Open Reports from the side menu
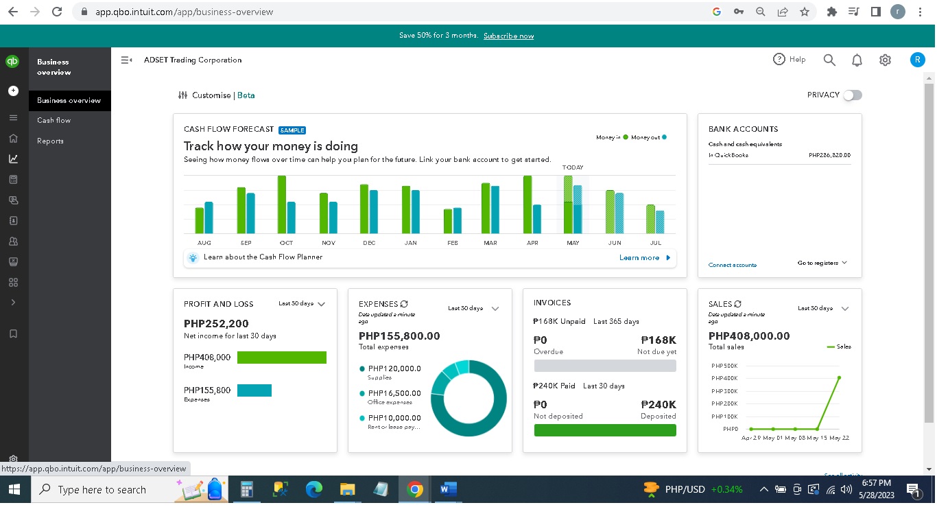 click(50, 141)
